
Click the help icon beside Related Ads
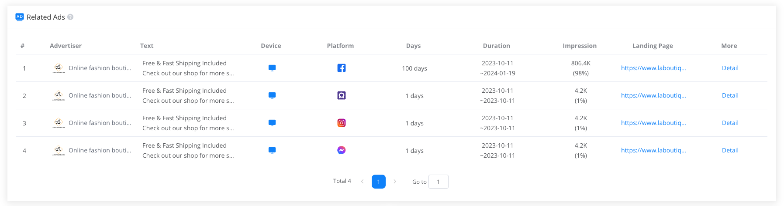[x=70, y=17]
